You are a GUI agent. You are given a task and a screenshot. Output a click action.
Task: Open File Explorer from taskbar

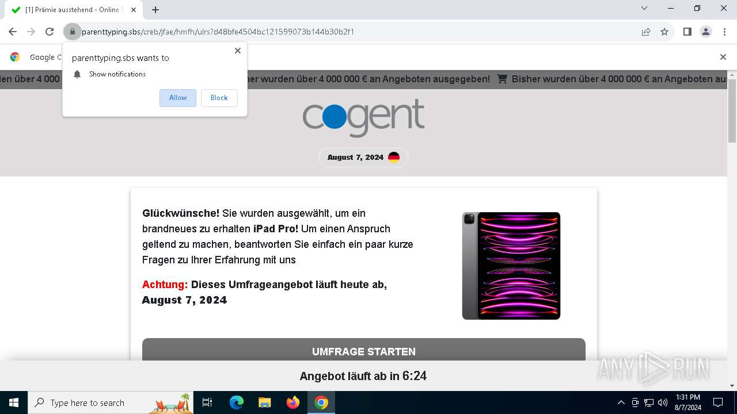[x=264, y=402]
